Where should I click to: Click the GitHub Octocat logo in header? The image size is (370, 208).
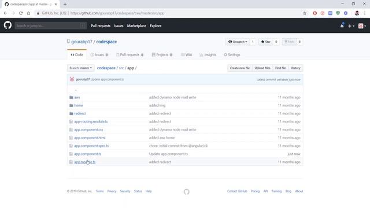coord(8,25)
